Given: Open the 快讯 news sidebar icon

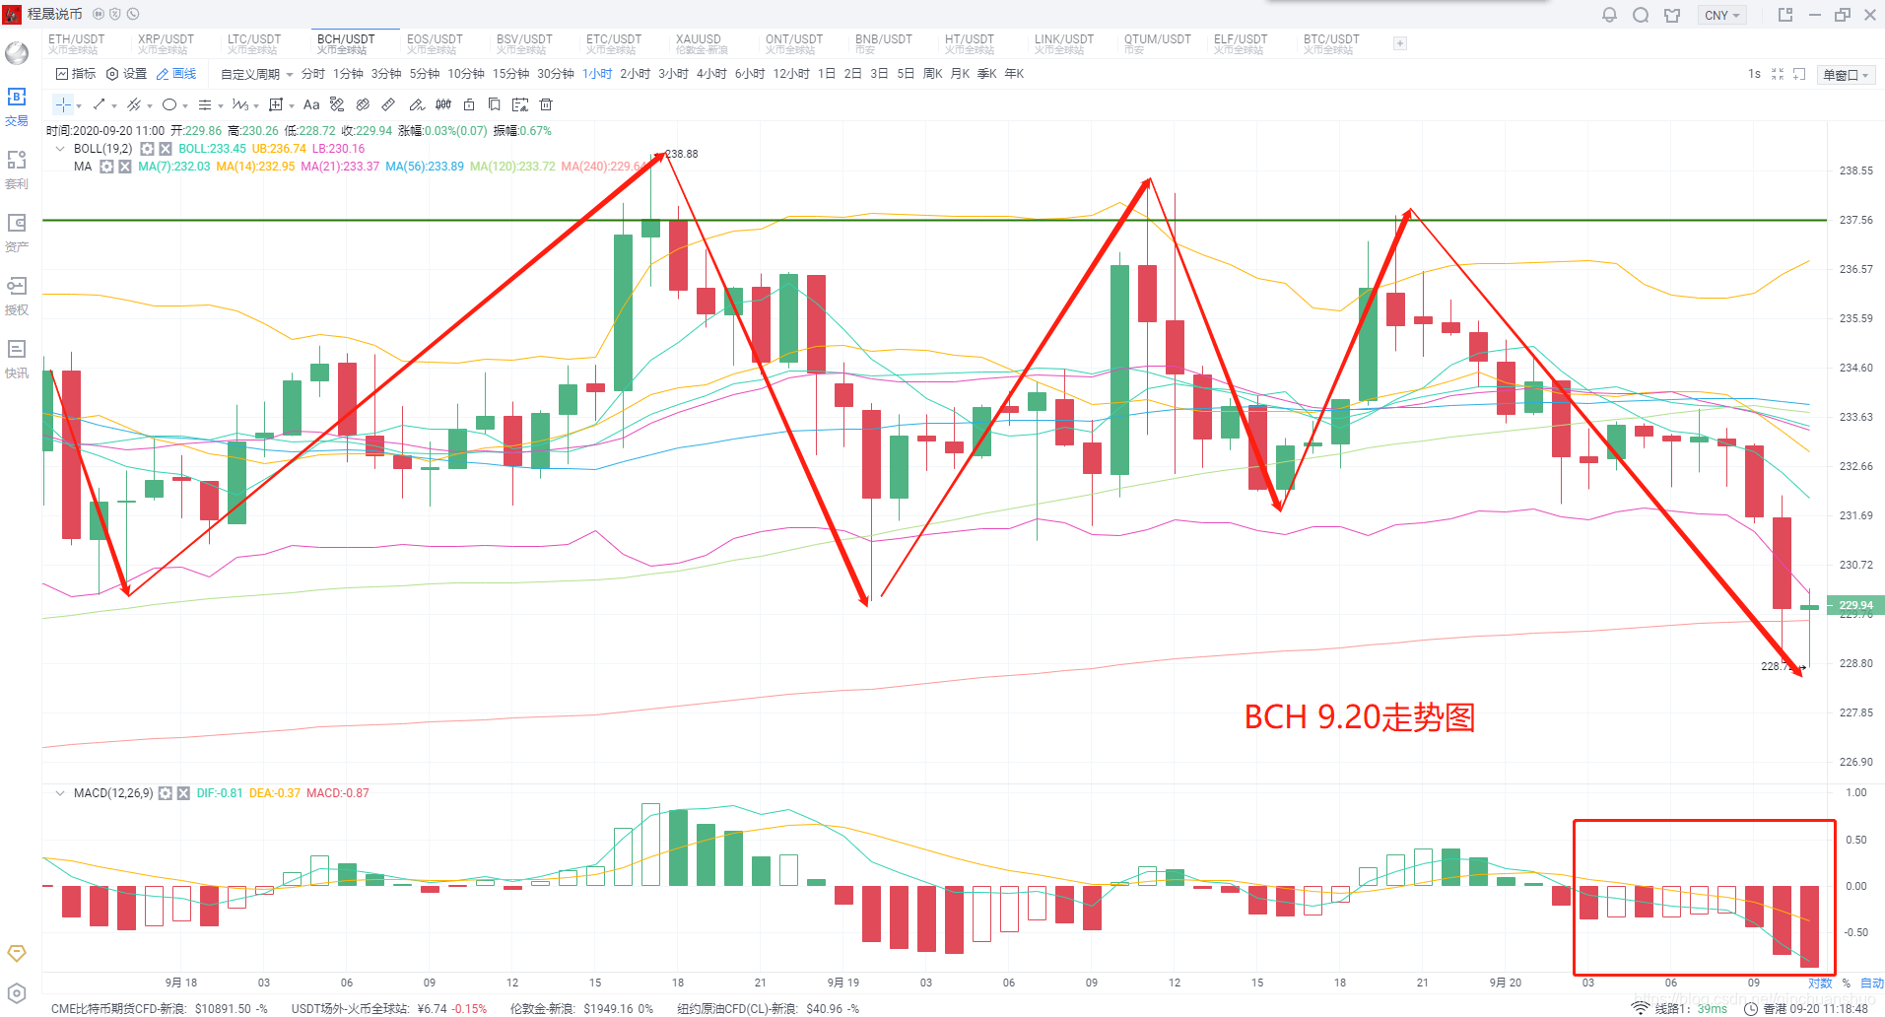Looking at the screenshot, I should (x=17, y=360).
